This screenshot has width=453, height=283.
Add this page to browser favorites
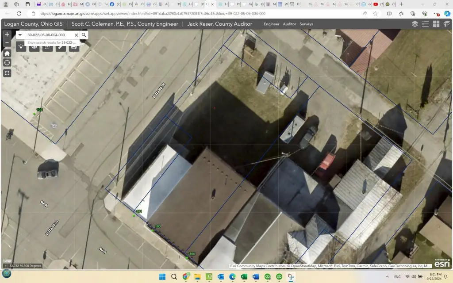coord(375,14)
